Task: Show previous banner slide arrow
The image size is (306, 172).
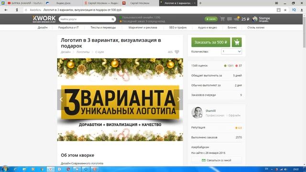Action: click(x=61, y=99)
